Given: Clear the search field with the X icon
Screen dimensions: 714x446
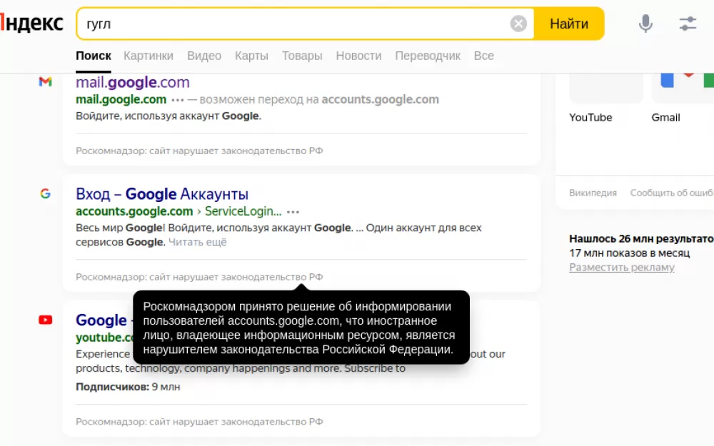Looking at the screenshot, I should pyautogui.click(x=518, y=24).
